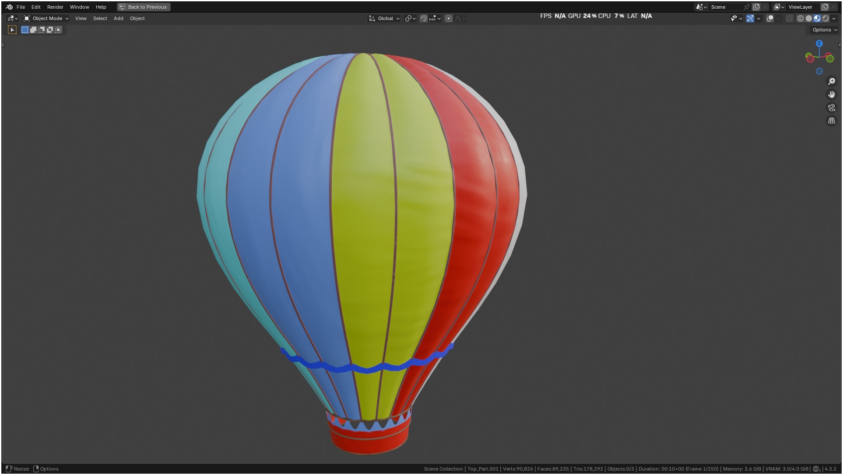Open the Help menu
843x475 pixels.
(x=101, y=7)
